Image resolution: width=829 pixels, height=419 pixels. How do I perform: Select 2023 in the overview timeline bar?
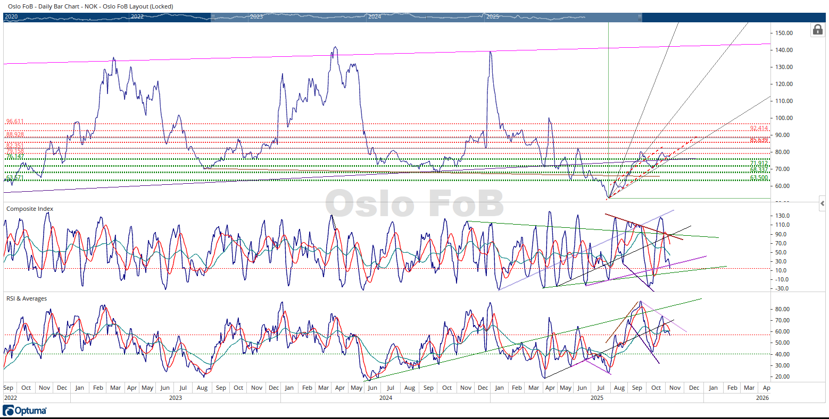pyautogui.click(x=256, y=17)
